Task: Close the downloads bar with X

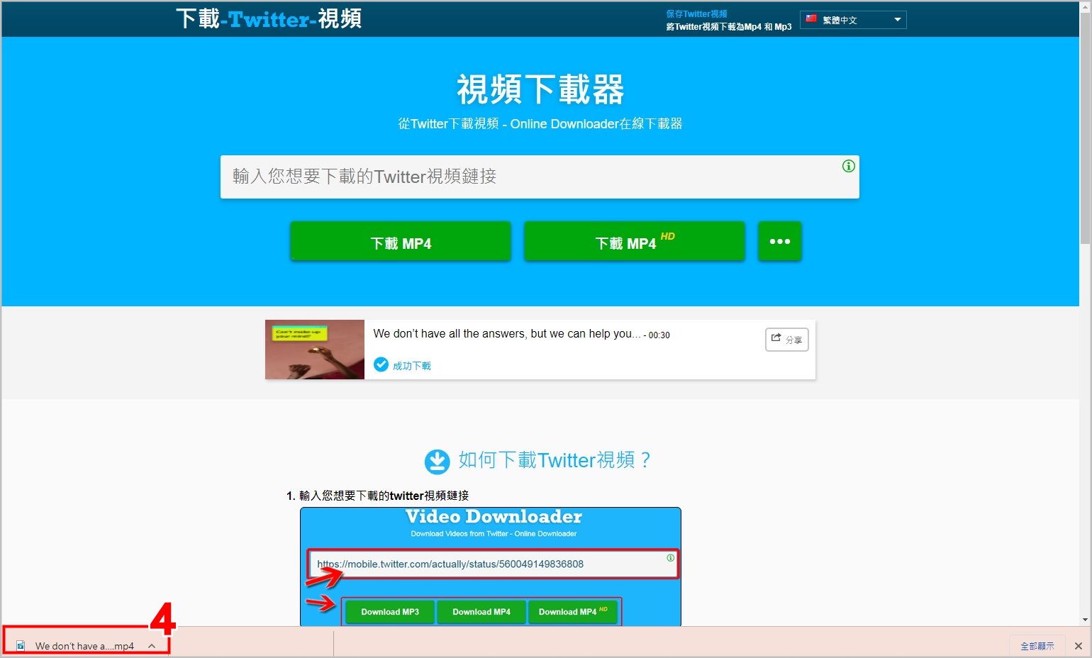Action: 1078,646
